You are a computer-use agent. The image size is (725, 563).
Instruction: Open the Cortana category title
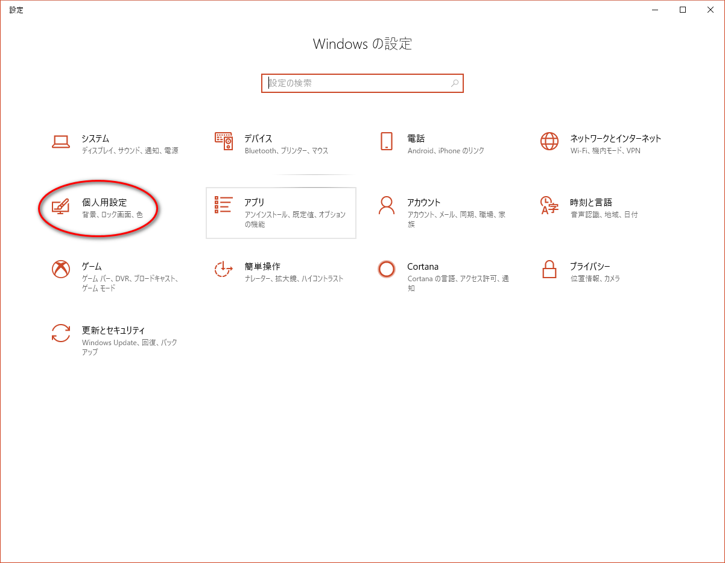(x=423, y=266)
